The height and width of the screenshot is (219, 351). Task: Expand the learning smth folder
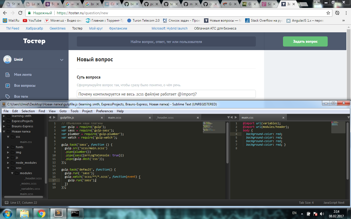click(x=4, y=116)
